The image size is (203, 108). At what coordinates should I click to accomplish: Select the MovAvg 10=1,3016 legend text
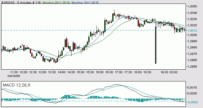click(85, 2)
